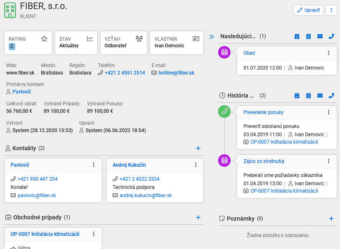Open hotline@fiber.sk email link

tap(176, 73)
